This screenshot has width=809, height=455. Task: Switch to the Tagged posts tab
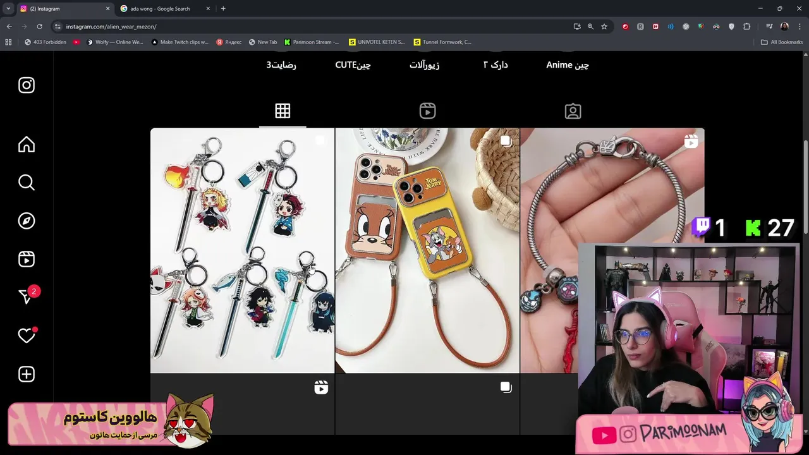point(573,111)
